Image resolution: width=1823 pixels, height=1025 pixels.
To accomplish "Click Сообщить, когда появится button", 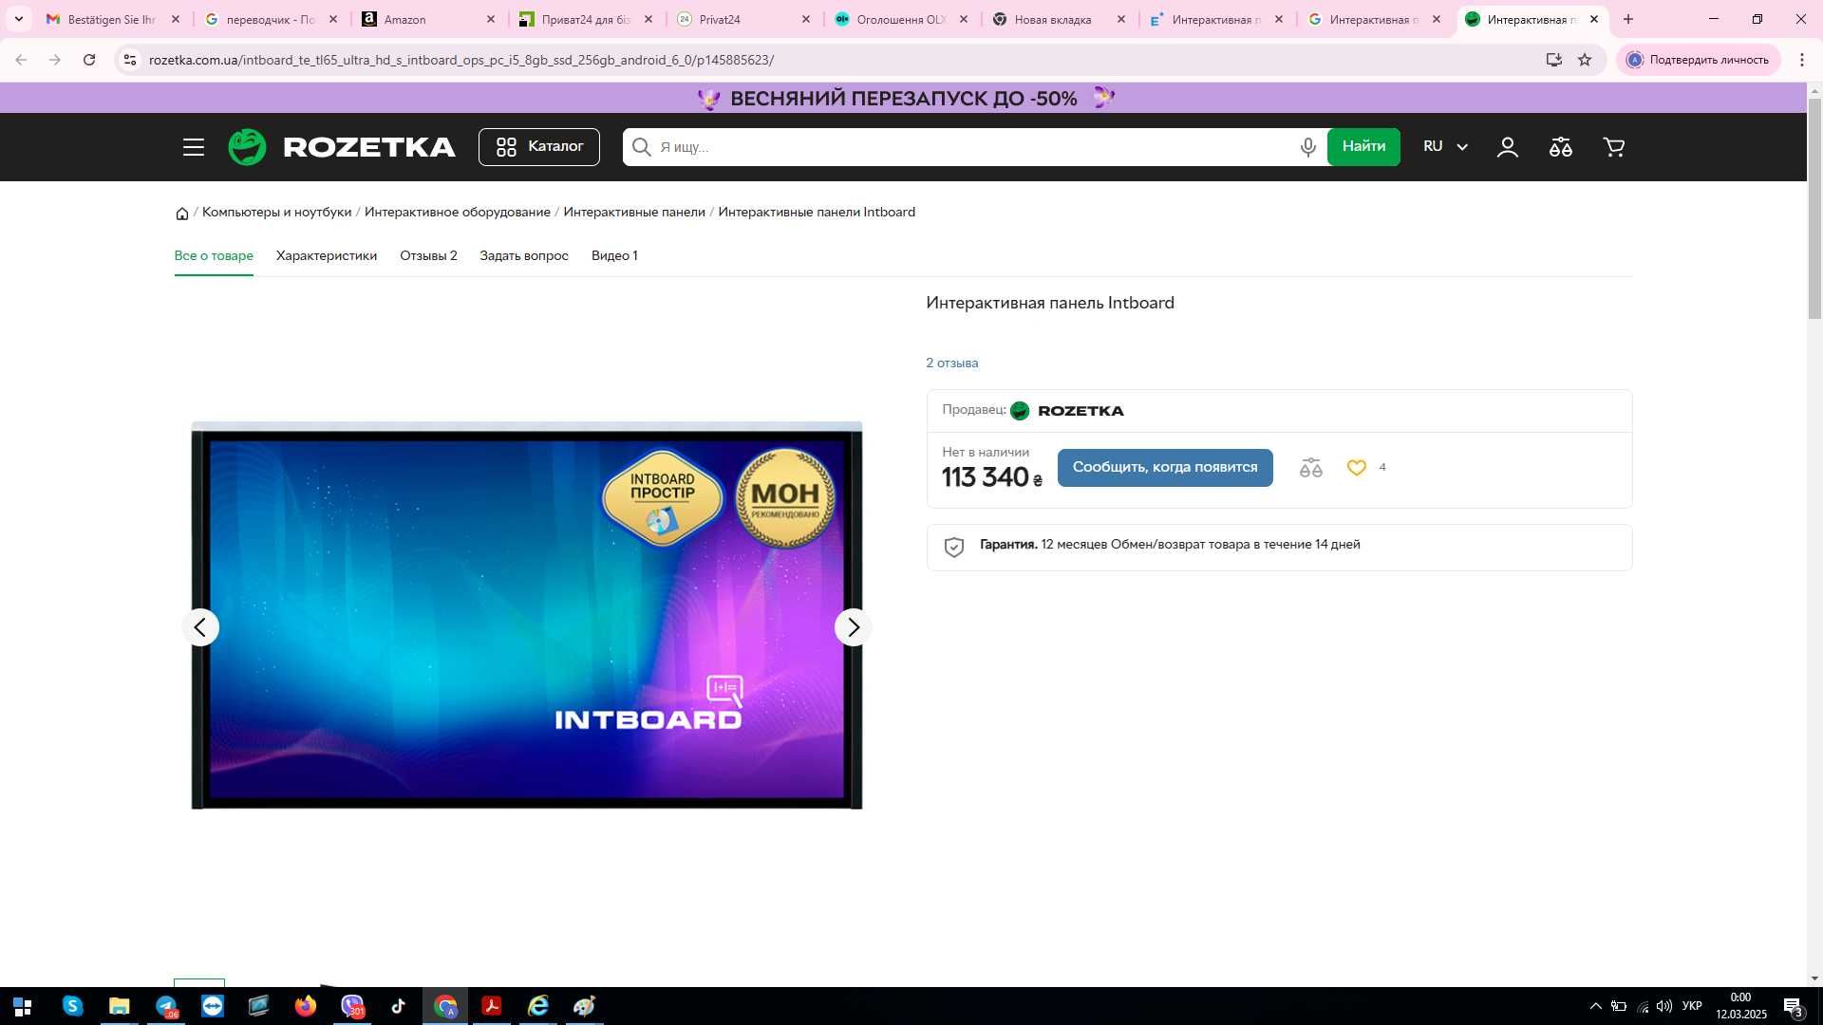I will click(1165, 468).
